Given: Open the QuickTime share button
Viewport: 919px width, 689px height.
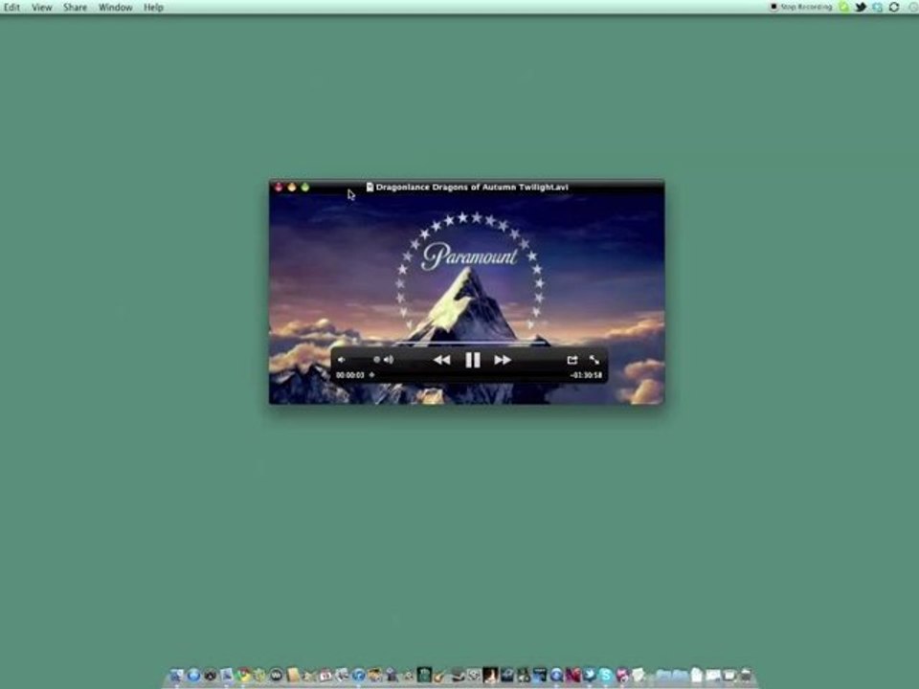Looking at the screenshot, I should click(x=572, y=360).
